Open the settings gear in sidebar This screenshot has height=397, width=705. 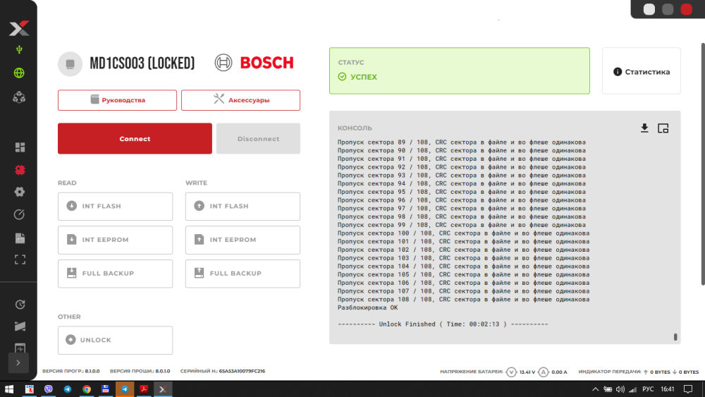coord(19,192)
